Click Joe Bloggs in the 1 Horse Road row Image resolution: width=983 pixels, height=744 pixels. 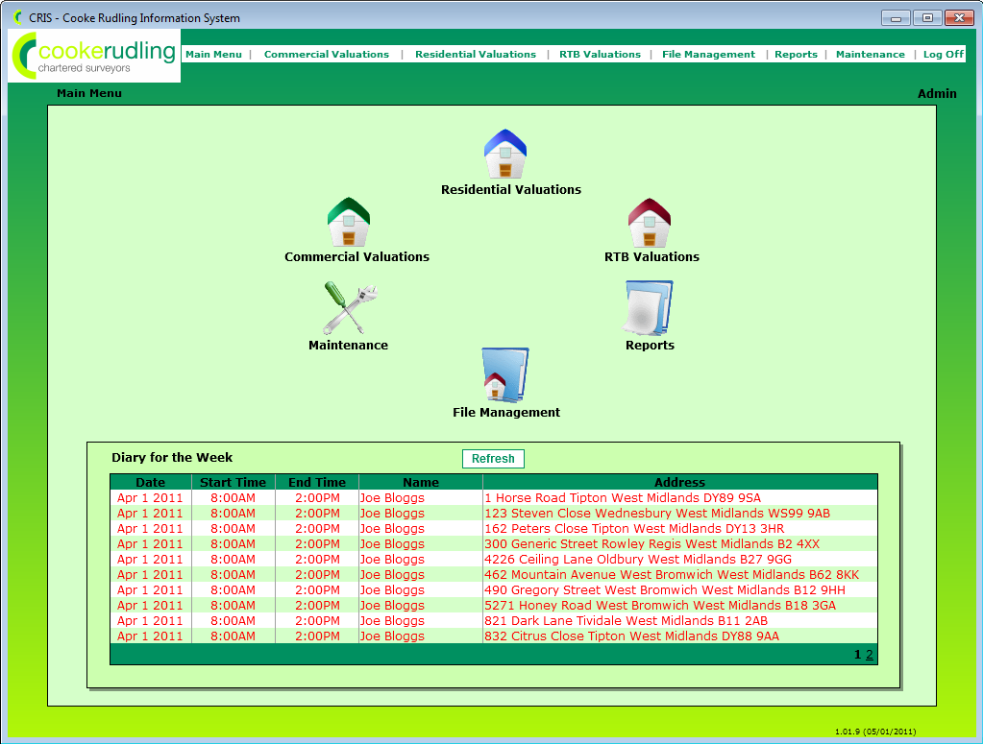click(x=392, y=498)
